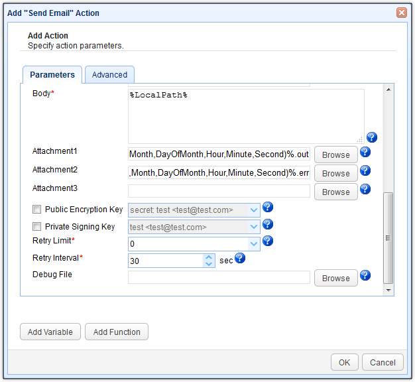Viewport: 415px width, 382px height.
Task: Open help for Private Signing Key
Action: [268, 225]
